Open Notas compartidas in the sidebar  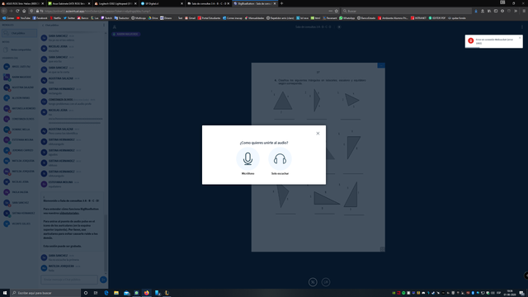tap(19, 49)
